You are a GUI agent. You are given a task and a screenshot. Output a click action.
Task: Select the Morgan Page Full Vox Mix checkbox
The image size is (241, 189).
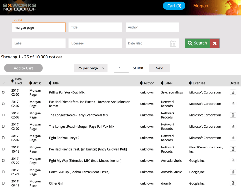[x=3, y=126]
